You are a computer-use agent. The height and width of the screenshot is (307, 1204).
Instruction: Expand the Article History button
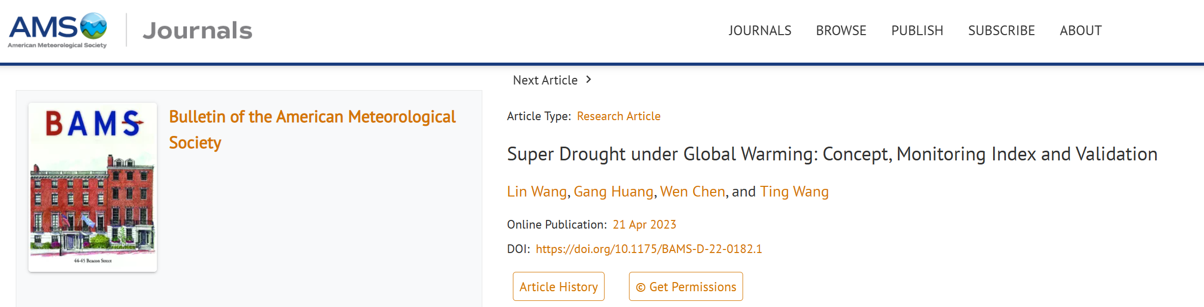coord(559,287)
